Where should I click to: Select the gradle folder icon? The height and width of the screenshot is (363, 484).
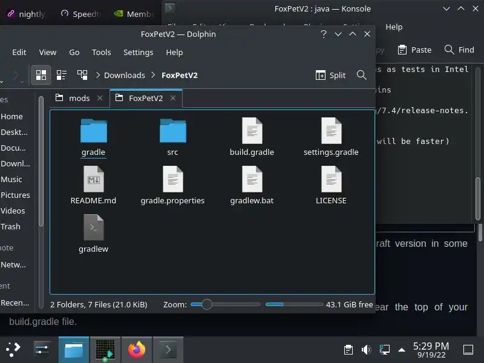coord(94,130)
